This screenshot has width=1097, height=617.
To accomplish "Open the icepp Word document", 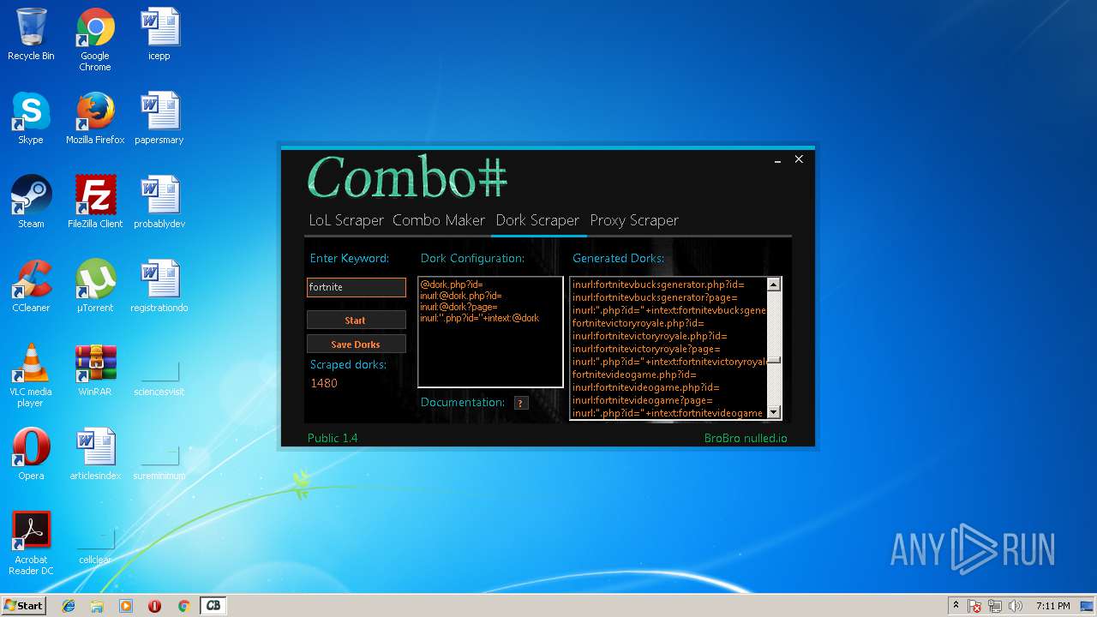I will 159,34.
